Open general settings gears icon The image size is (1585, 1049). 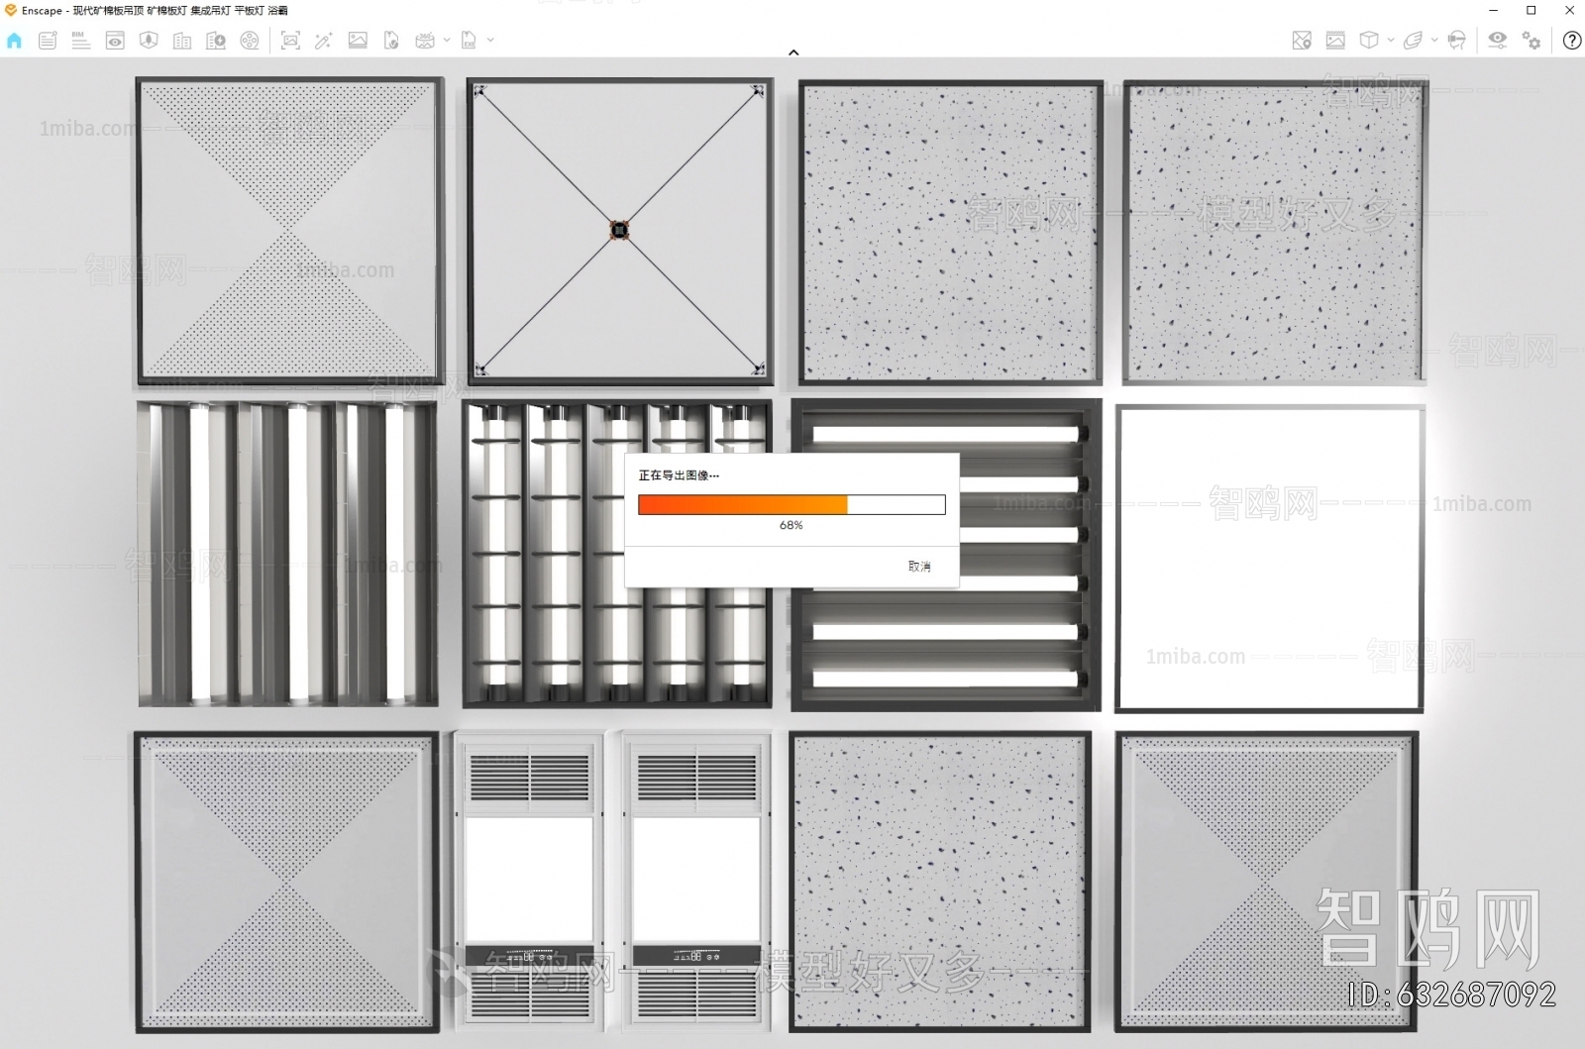click(x=1532, y=41)
